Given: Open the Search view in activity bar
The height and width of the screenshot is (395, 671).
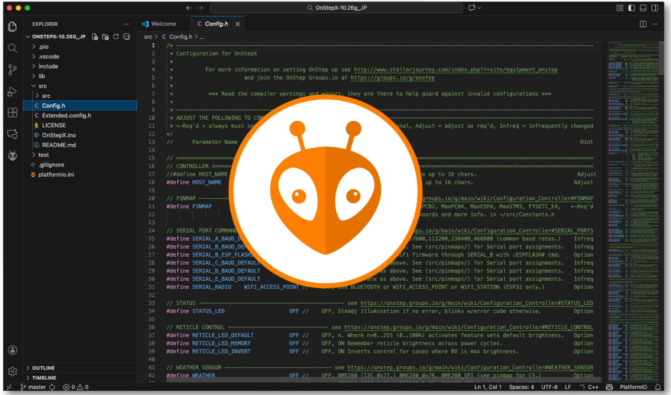Looking at the screenshot, I should tap(12, 48).
